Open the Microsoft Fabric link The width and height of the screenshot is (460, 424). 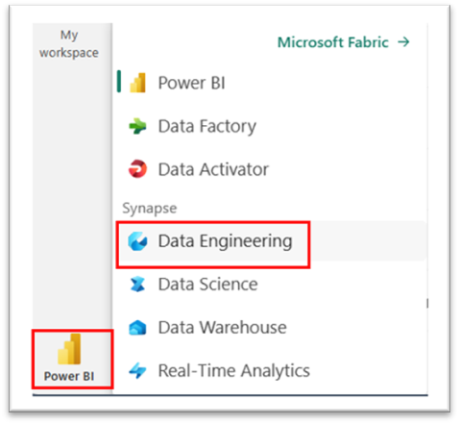tap(333, 42)
